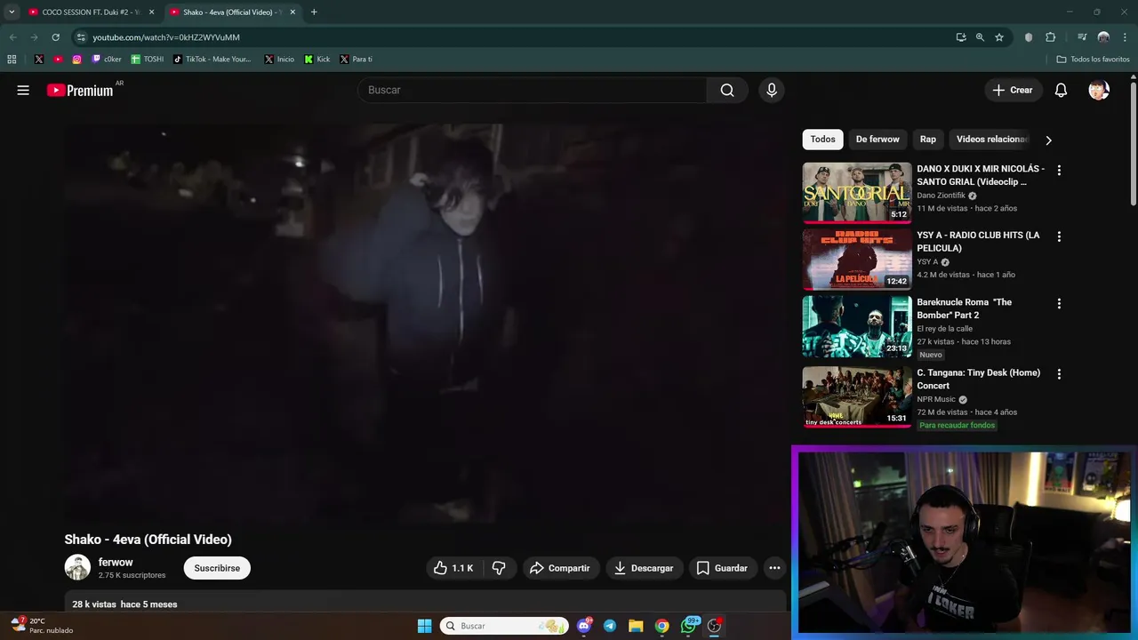
Task: View site information icon in address bar
Action: click(81, 37)
